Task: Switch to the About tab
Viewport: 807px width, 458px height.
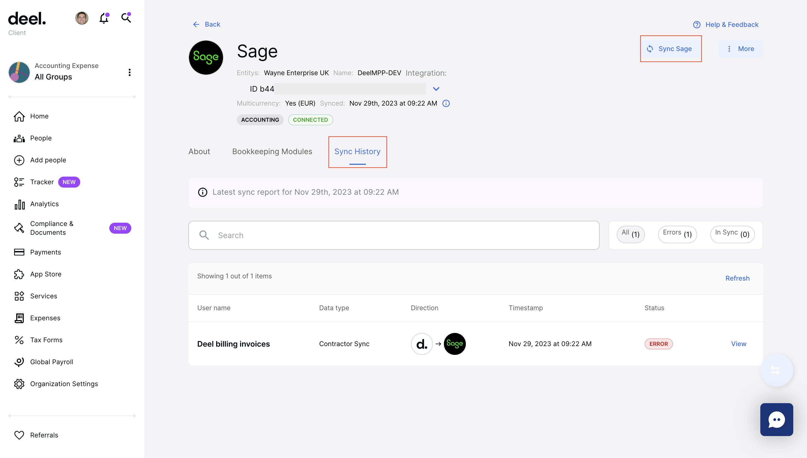Action: click(x=199, y=152)
